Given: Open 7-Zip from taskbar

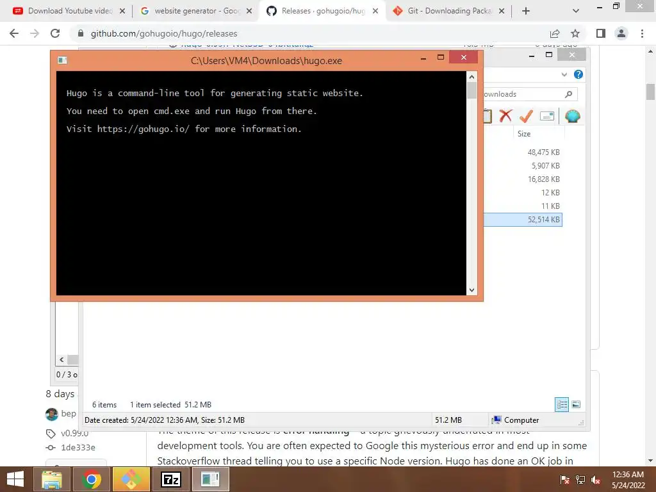Looking at the screenshot, I should (x=170, y=479).
